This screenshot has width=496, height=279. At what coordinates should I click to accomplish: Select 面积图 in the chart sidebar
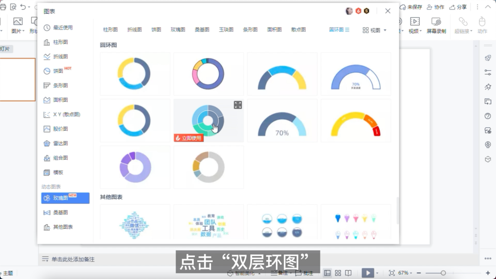click(56, 100)
